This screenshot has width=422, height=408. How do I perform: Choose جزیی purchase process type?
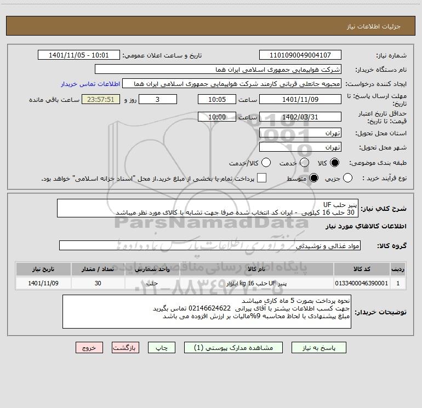pos(347,178)
